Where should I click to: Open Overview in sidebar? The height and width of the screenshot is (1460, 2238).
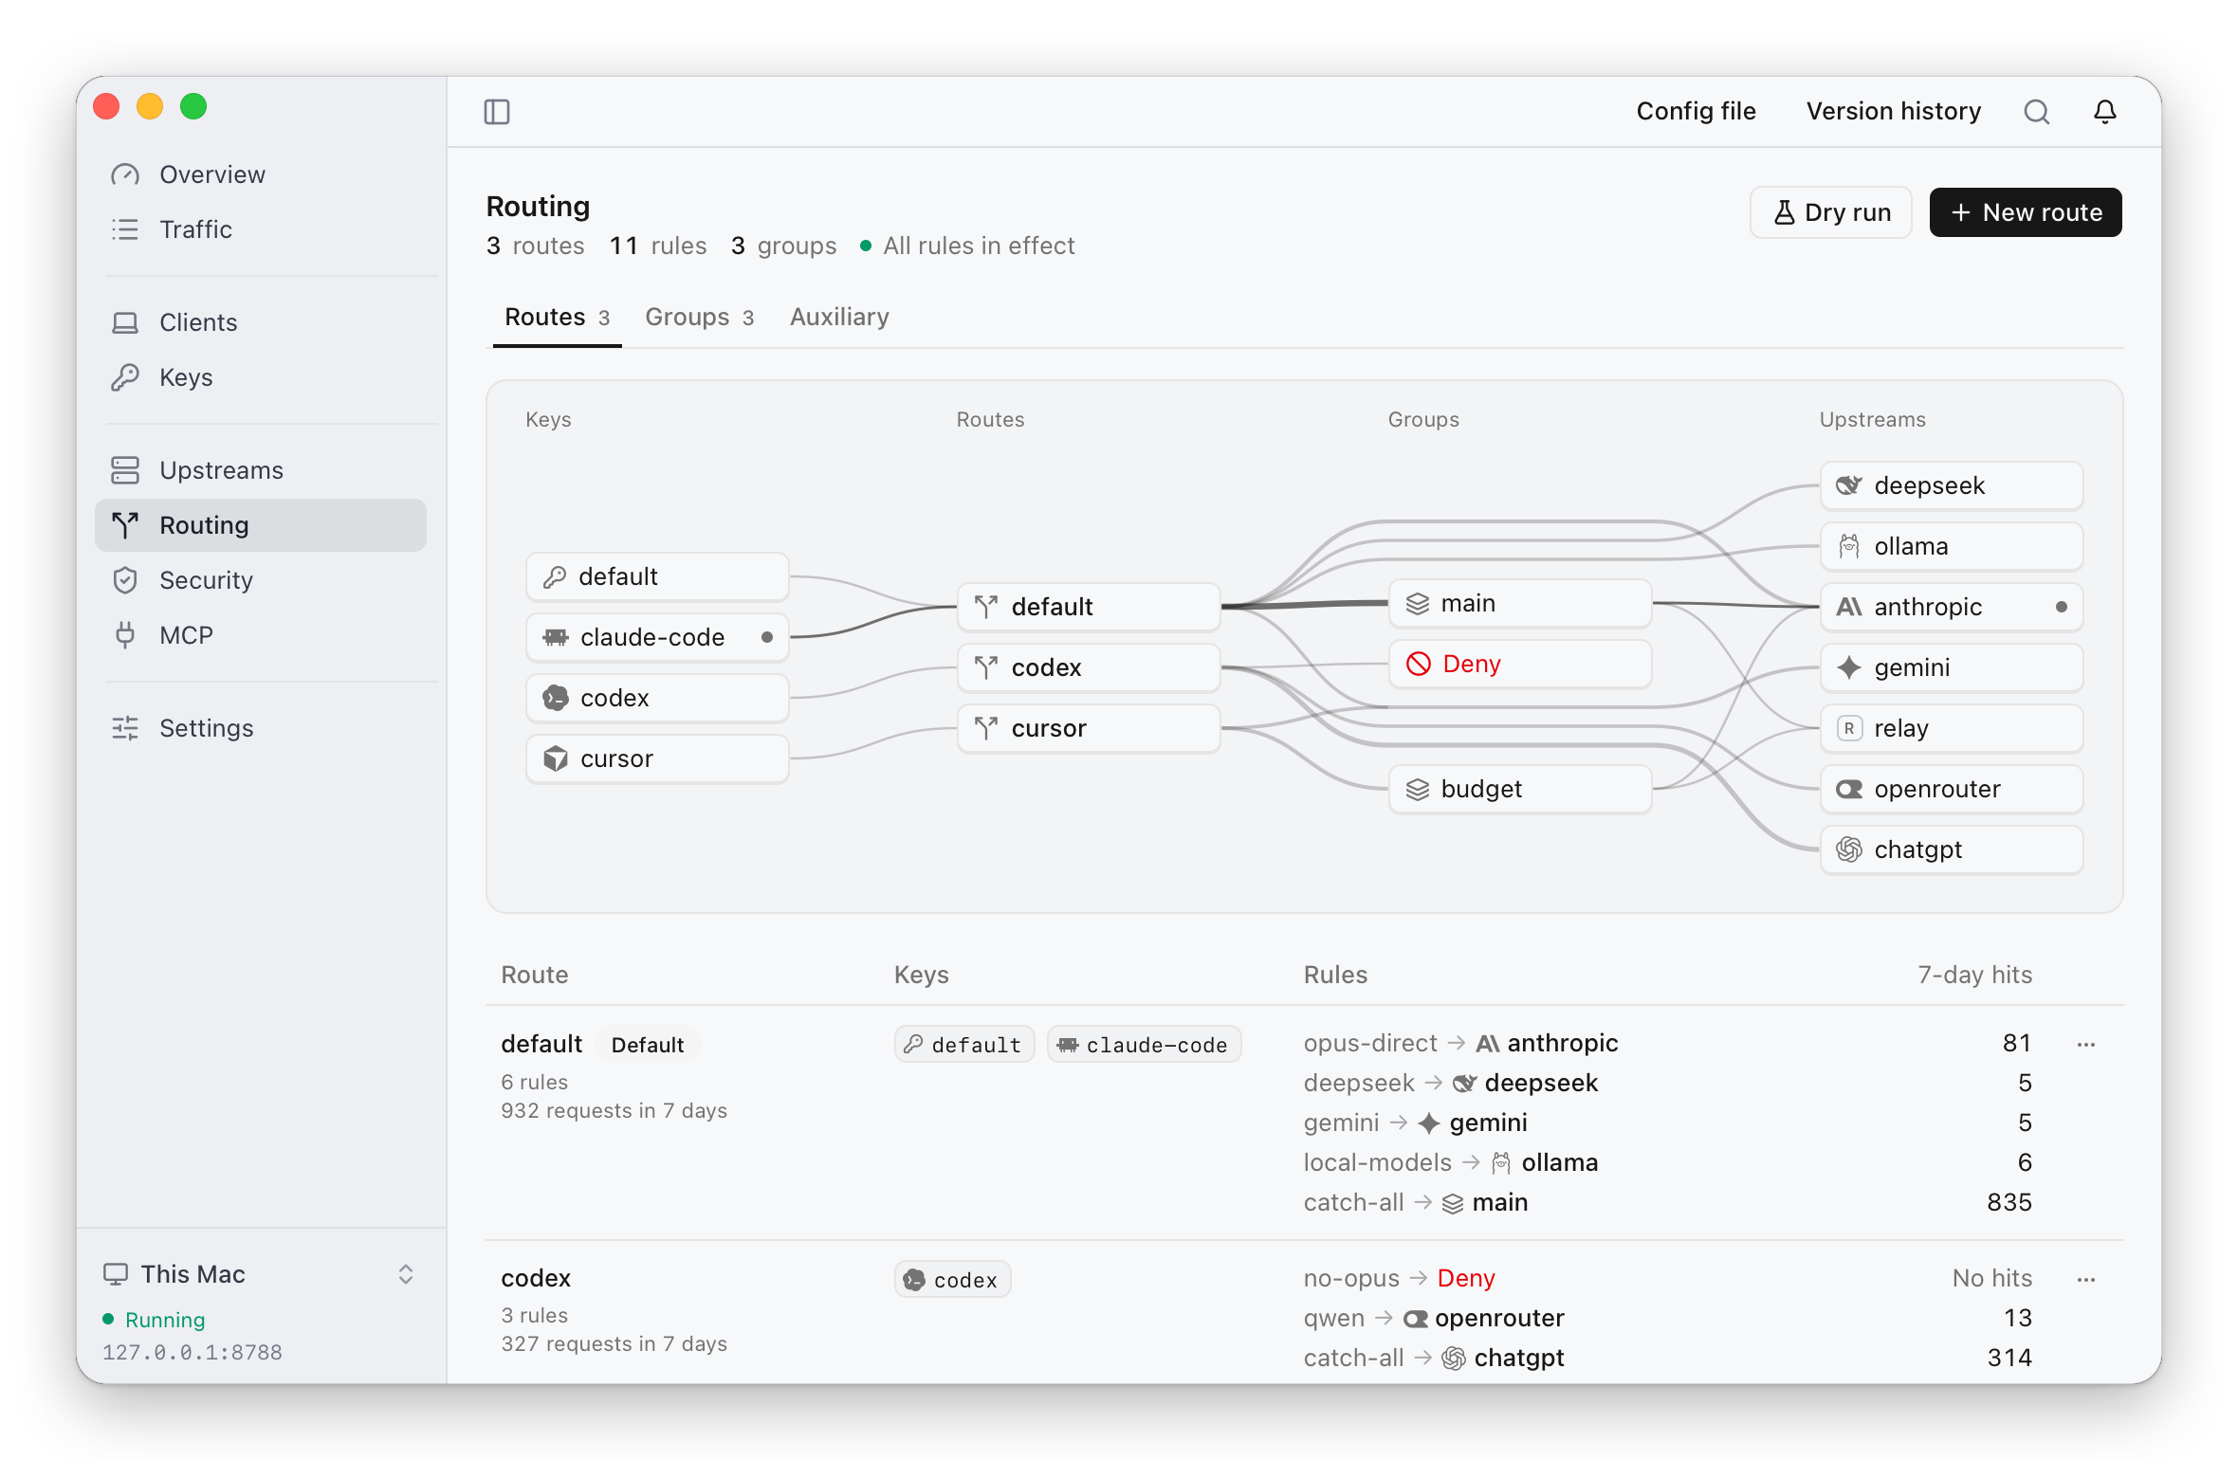[261, 174]
